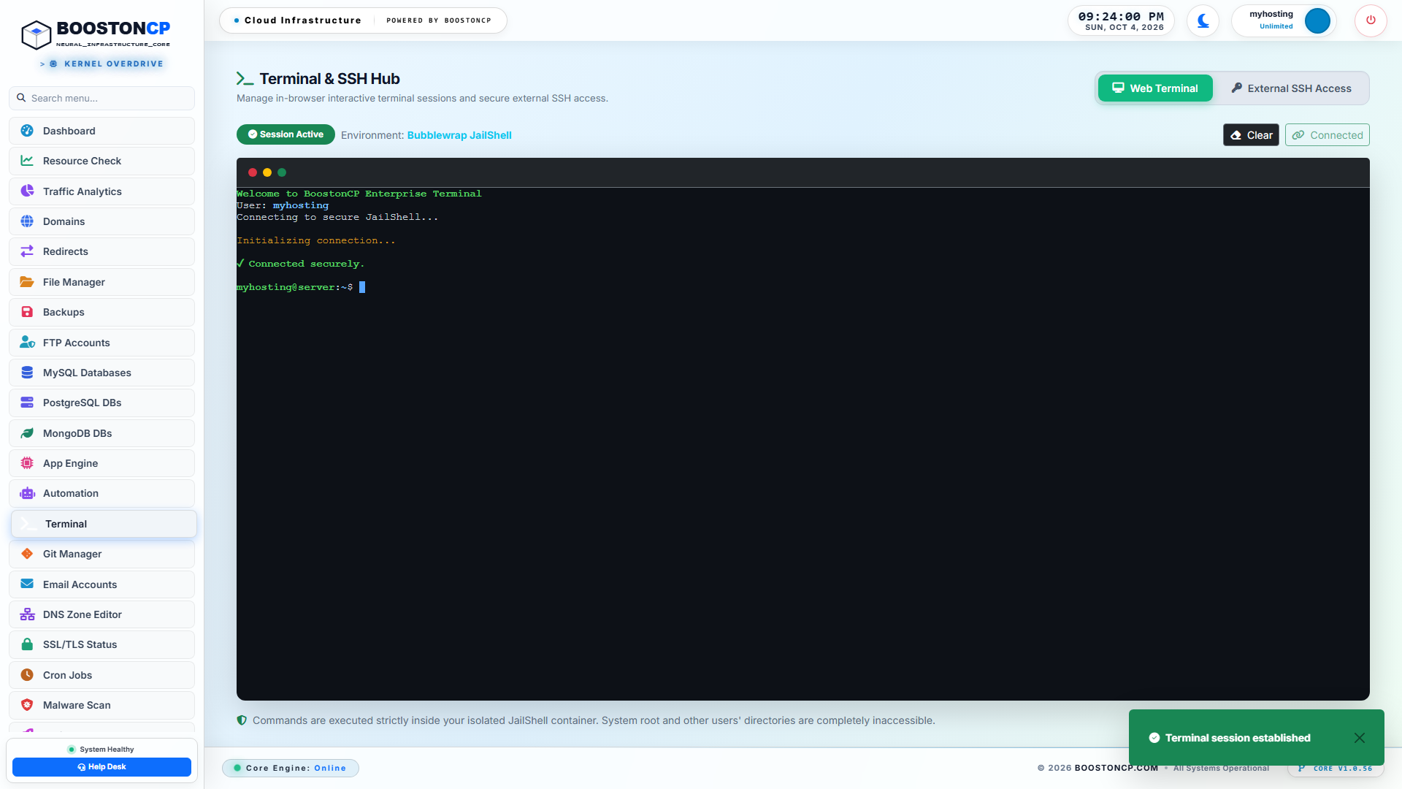Click the MySQL Databases icon
Screen dimensions: 1402x789
point(27,373)
